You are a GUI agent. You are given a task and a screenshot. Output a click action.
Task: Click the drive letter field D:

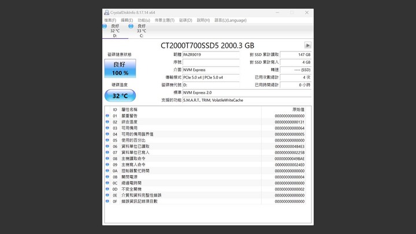pyautogui.click(x=211, y=85)
